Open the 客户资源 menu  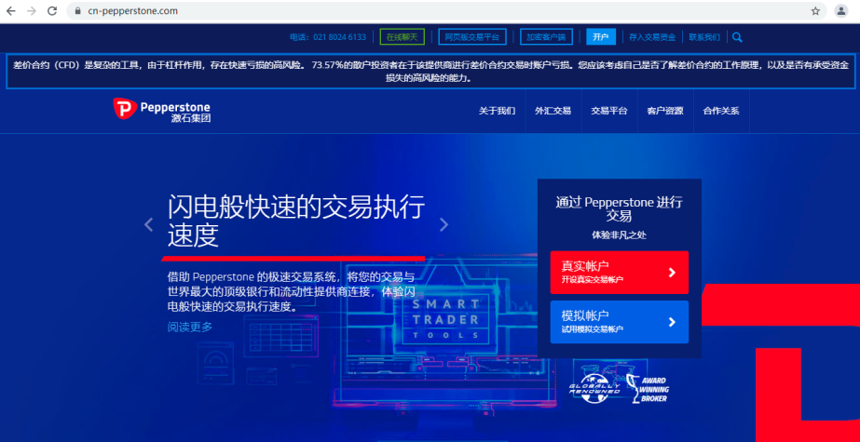pos(664,111)
